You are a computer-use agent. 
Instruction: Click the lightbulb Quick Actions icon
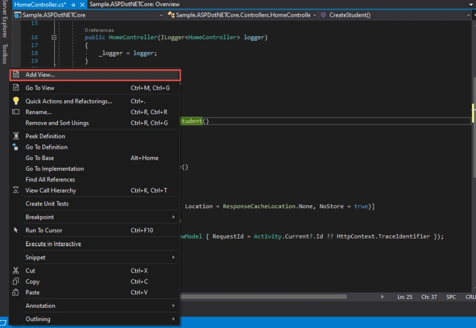click(16, 101)
